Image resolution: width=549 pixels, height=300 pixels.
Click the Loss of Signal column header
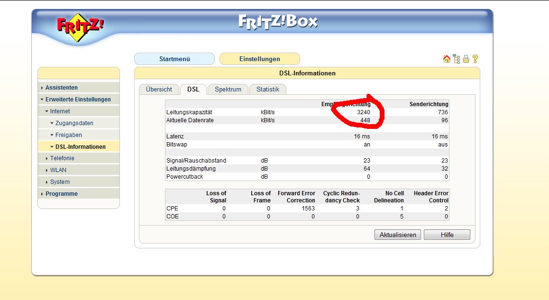[216, 197]
